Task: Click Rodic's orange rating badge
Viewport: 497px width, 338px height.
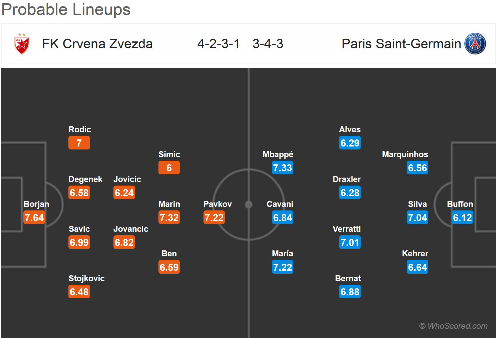Action: 79,143
